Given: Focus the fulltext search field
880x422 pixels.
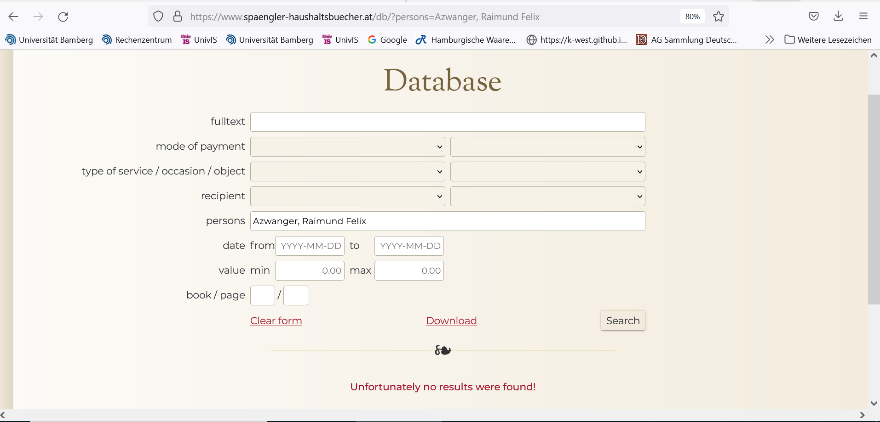Looking at the screenshot, I should [448, 122].
